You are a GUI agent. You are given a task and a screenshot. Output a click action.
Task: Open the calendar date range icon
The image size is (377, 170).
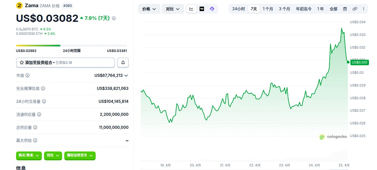coord(345,9)
